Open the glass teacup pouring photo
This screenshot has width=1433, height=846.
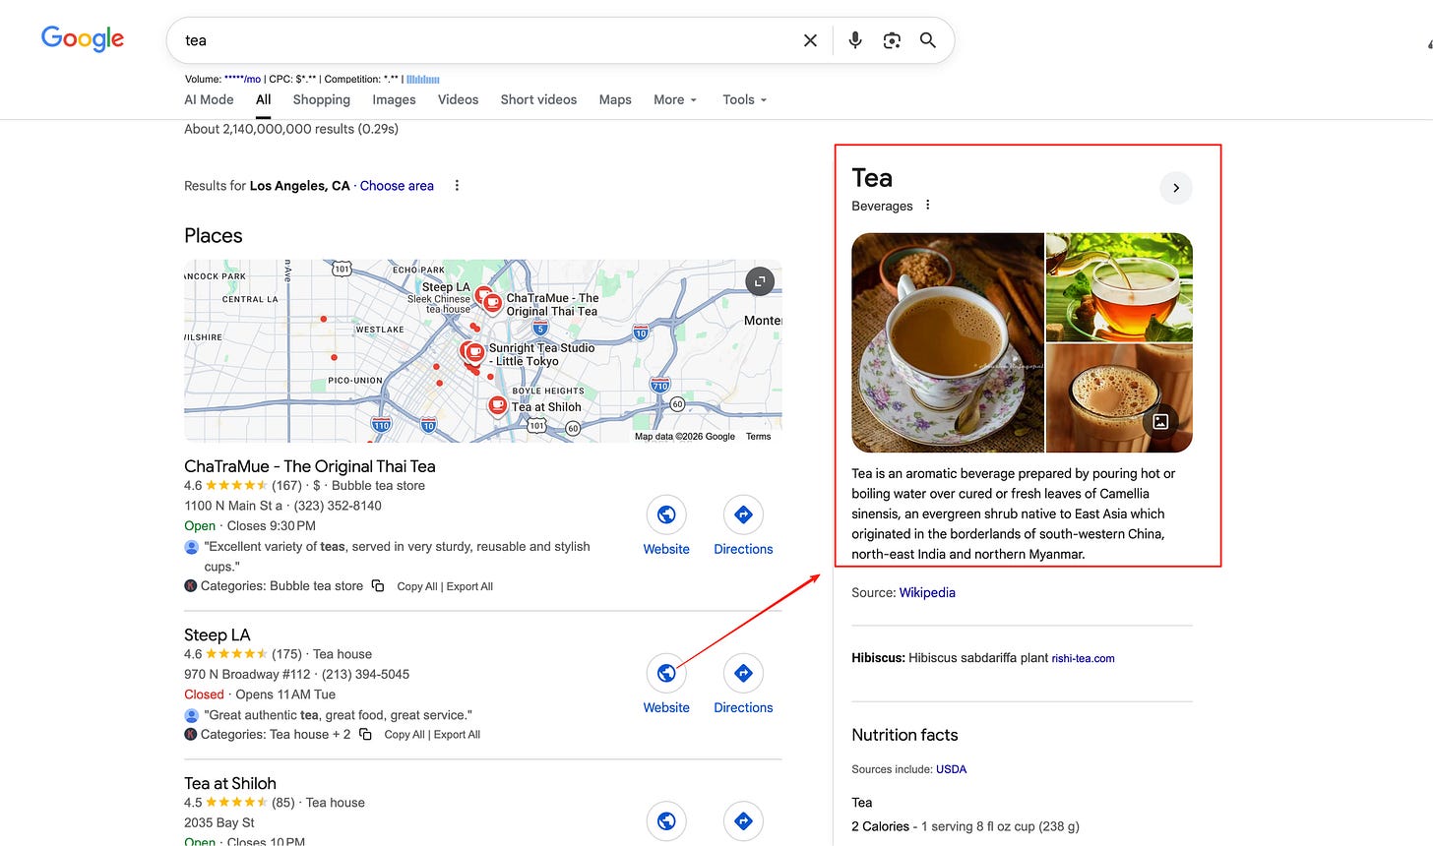pyautogui.click(x=1119, y=287)
